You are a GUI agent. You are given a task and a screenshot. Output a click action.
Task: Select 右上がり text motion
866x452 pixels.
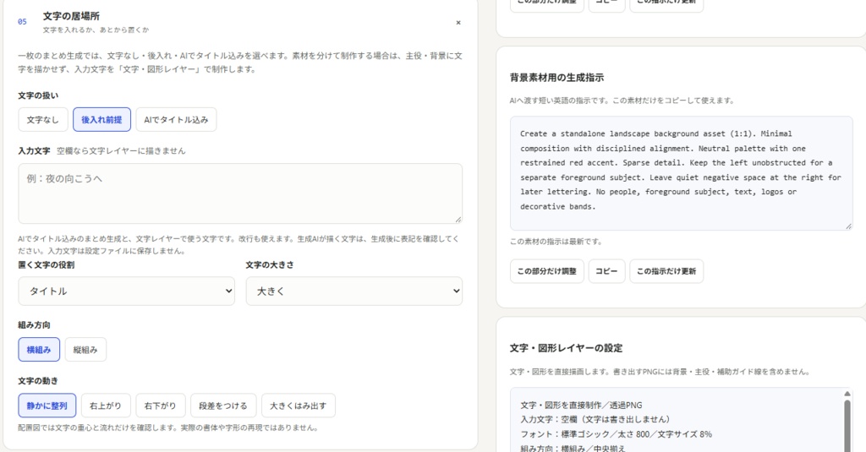[x=106, y=406]
